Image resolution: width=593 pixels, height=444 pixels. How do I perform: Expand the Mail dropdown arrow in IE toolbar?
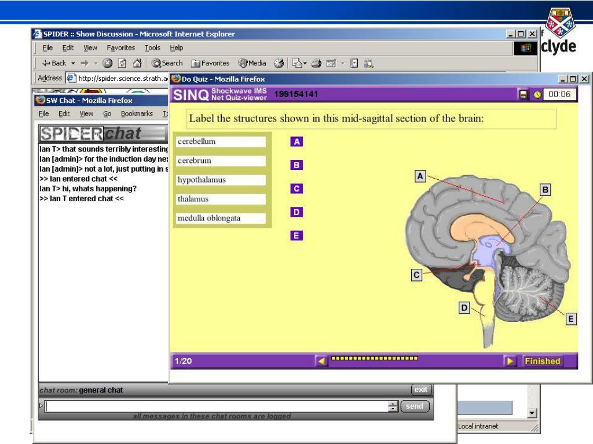click(305, 64)
